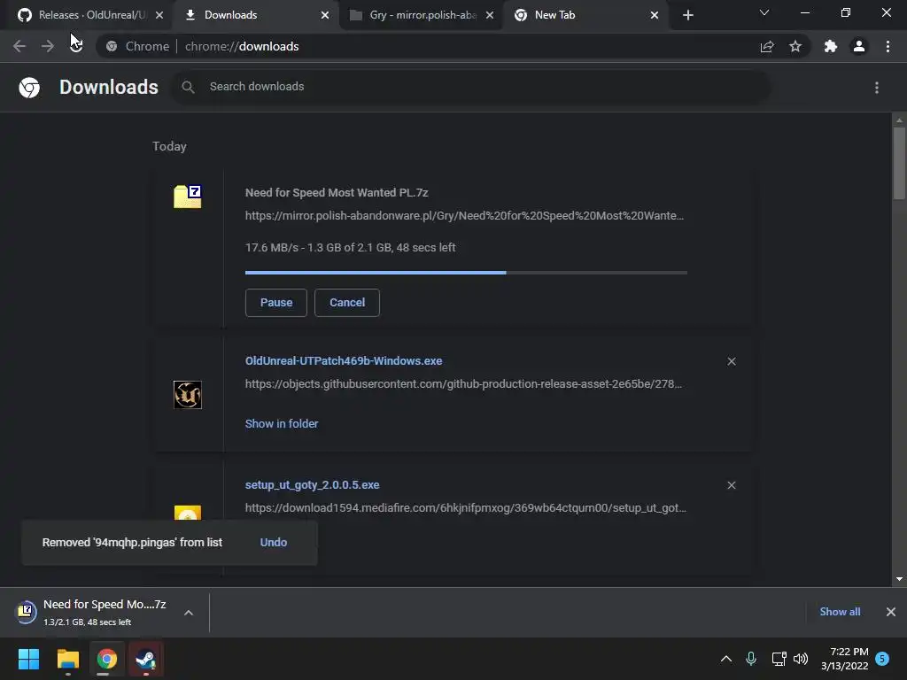Screen dimensions: 907x680
Task: Click the download progress bar
Action: pyautogui.click(x=466, y=273)
